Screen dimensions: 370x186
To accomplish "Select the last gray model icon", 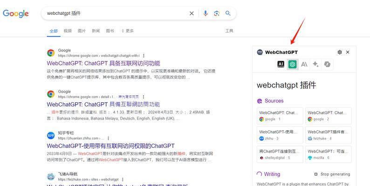I will 327,64.
